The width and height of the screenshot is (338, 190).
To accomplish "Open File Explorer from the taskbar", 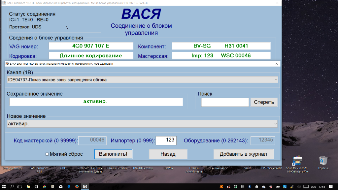I will tap(28, 186).
